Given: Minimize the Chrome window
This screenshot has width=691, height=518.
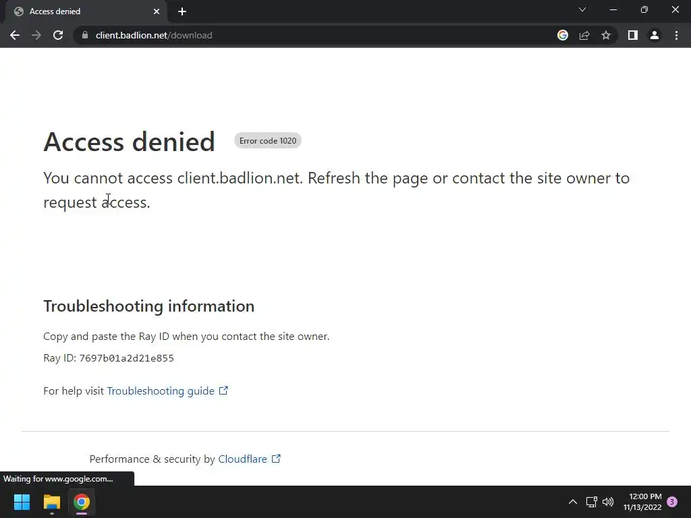Looking at the screenshot, I should click(x=613, y=9).
